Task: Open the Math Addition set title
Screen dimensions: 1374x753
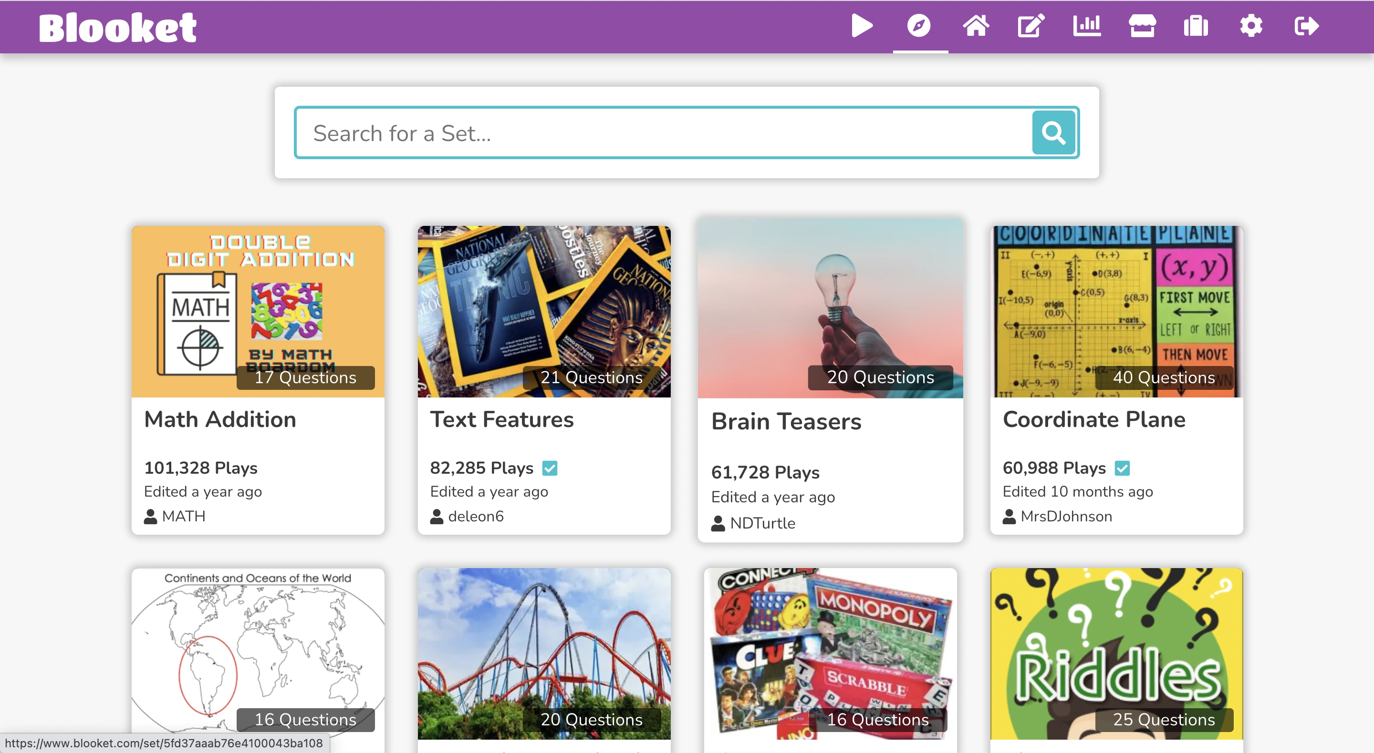Action: tap(220, 420)
